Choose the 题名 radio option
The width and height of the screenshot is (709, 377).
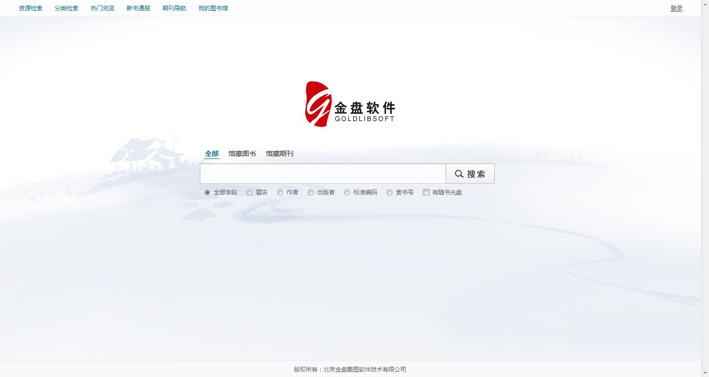(250, 192)
